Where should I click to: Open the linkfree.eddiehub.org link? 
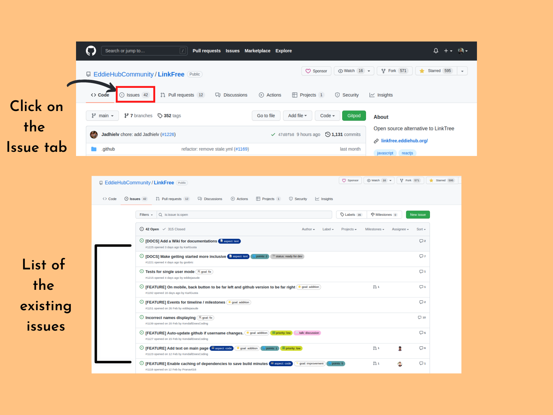(x=404, y=141)
